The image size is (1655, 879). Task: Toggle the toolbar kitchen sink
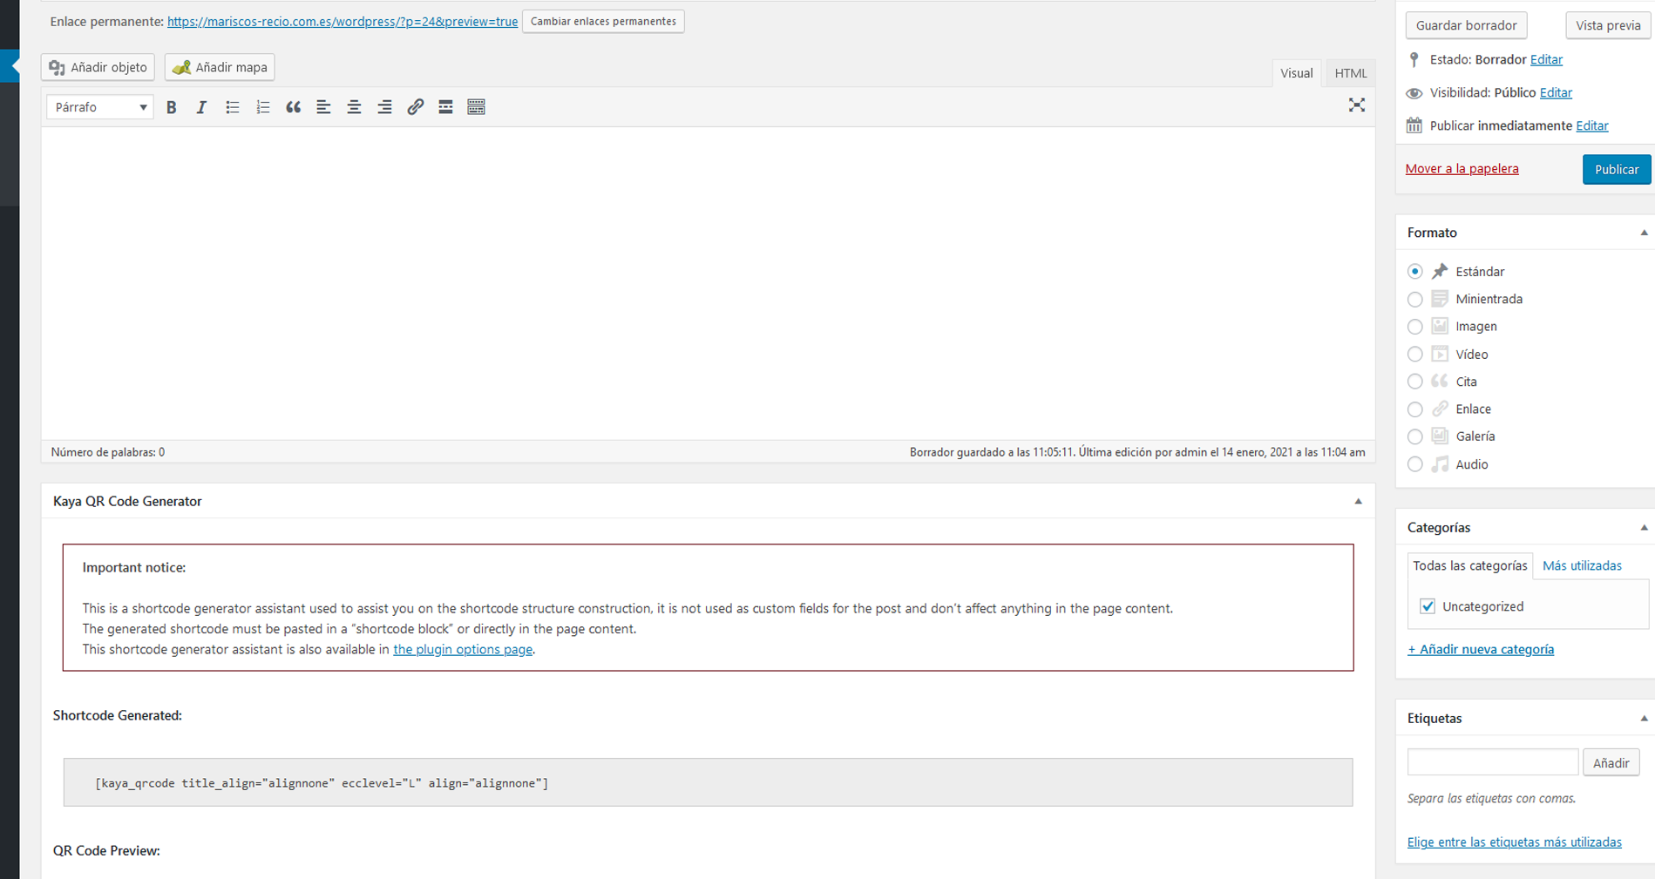point(476,107)
